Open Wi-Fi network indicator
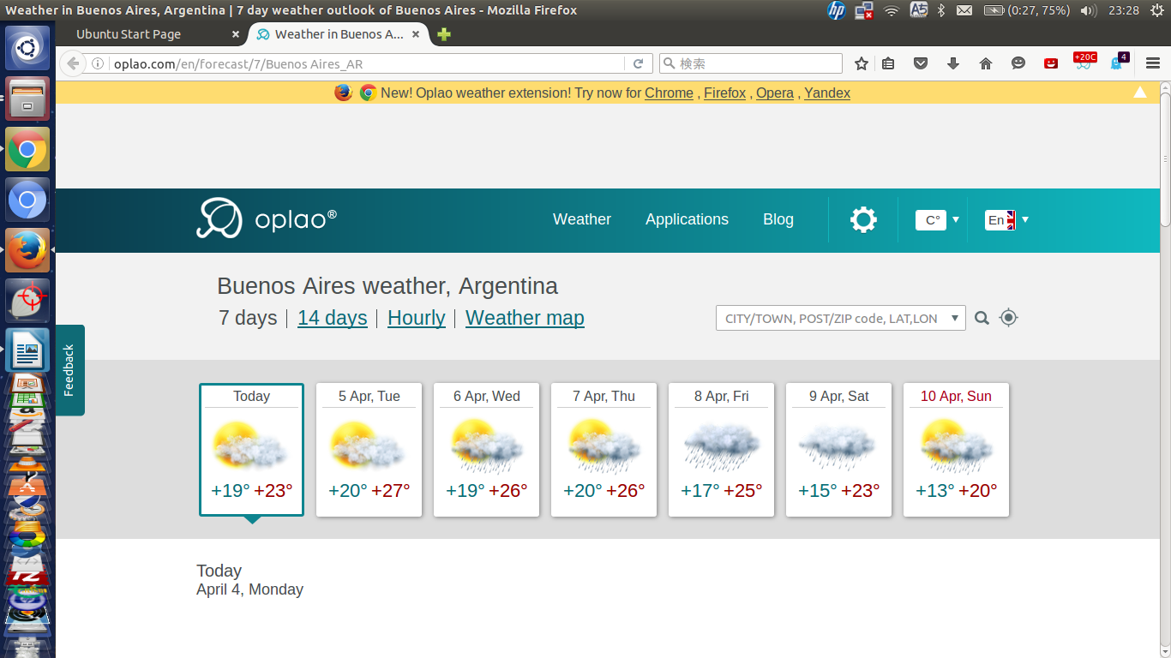1171x658 pixels. click(x=892, y=10)
